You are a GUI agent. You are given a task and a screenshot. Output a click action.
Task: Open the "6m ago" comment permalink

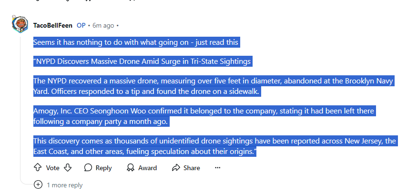coord(103,25)
